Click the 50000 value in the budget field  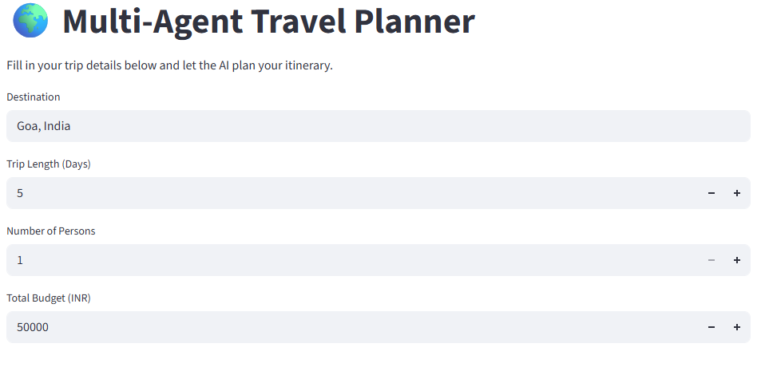[33, 327]
